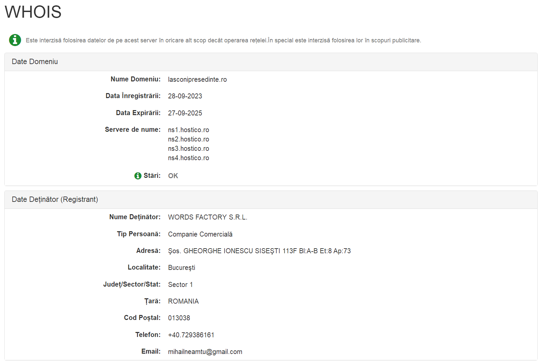Select the ns2.hostico.ro name server
The image size is (543, 363).
(188, 139)
